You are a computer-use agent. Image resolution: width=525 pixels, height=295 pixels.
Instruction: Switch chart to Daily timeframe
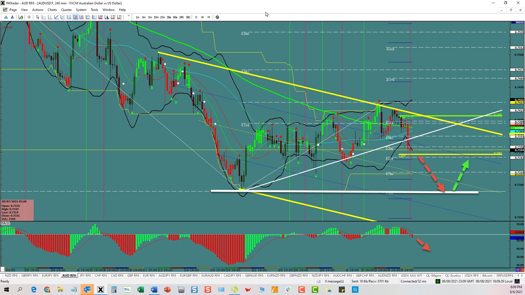click(196, 17)
